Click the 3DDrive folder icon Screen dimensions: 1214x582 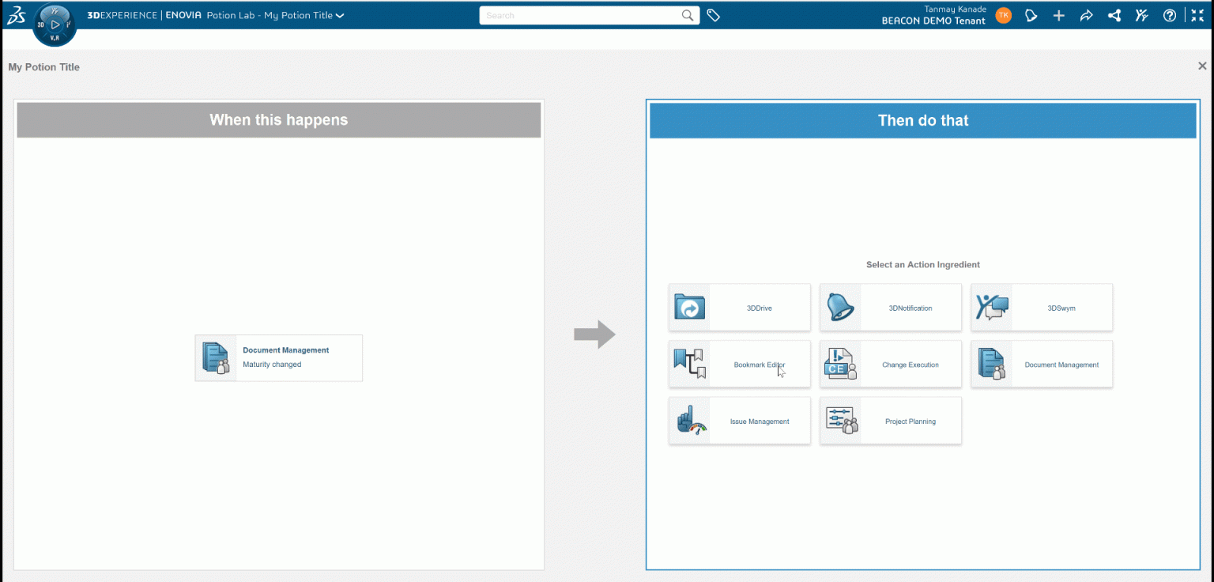pos(689,308)
